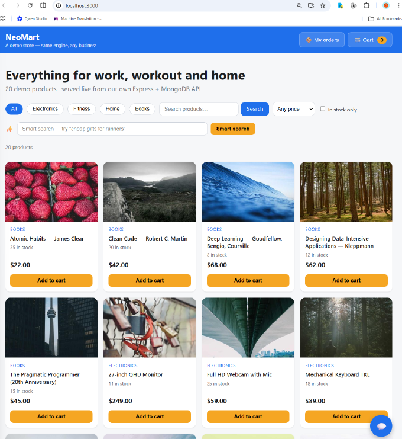This screenshot has width=402, height=439.
Task: Bookmark this page with the star
Action: click(323, 5)
